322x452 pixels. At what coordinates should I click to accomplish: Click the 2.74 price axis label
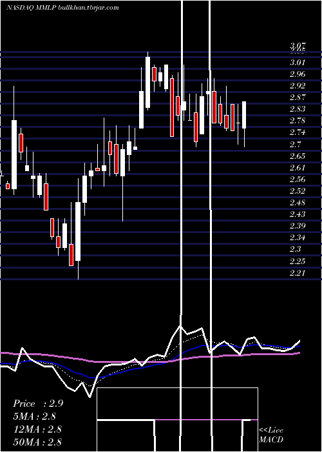point(298,132)
